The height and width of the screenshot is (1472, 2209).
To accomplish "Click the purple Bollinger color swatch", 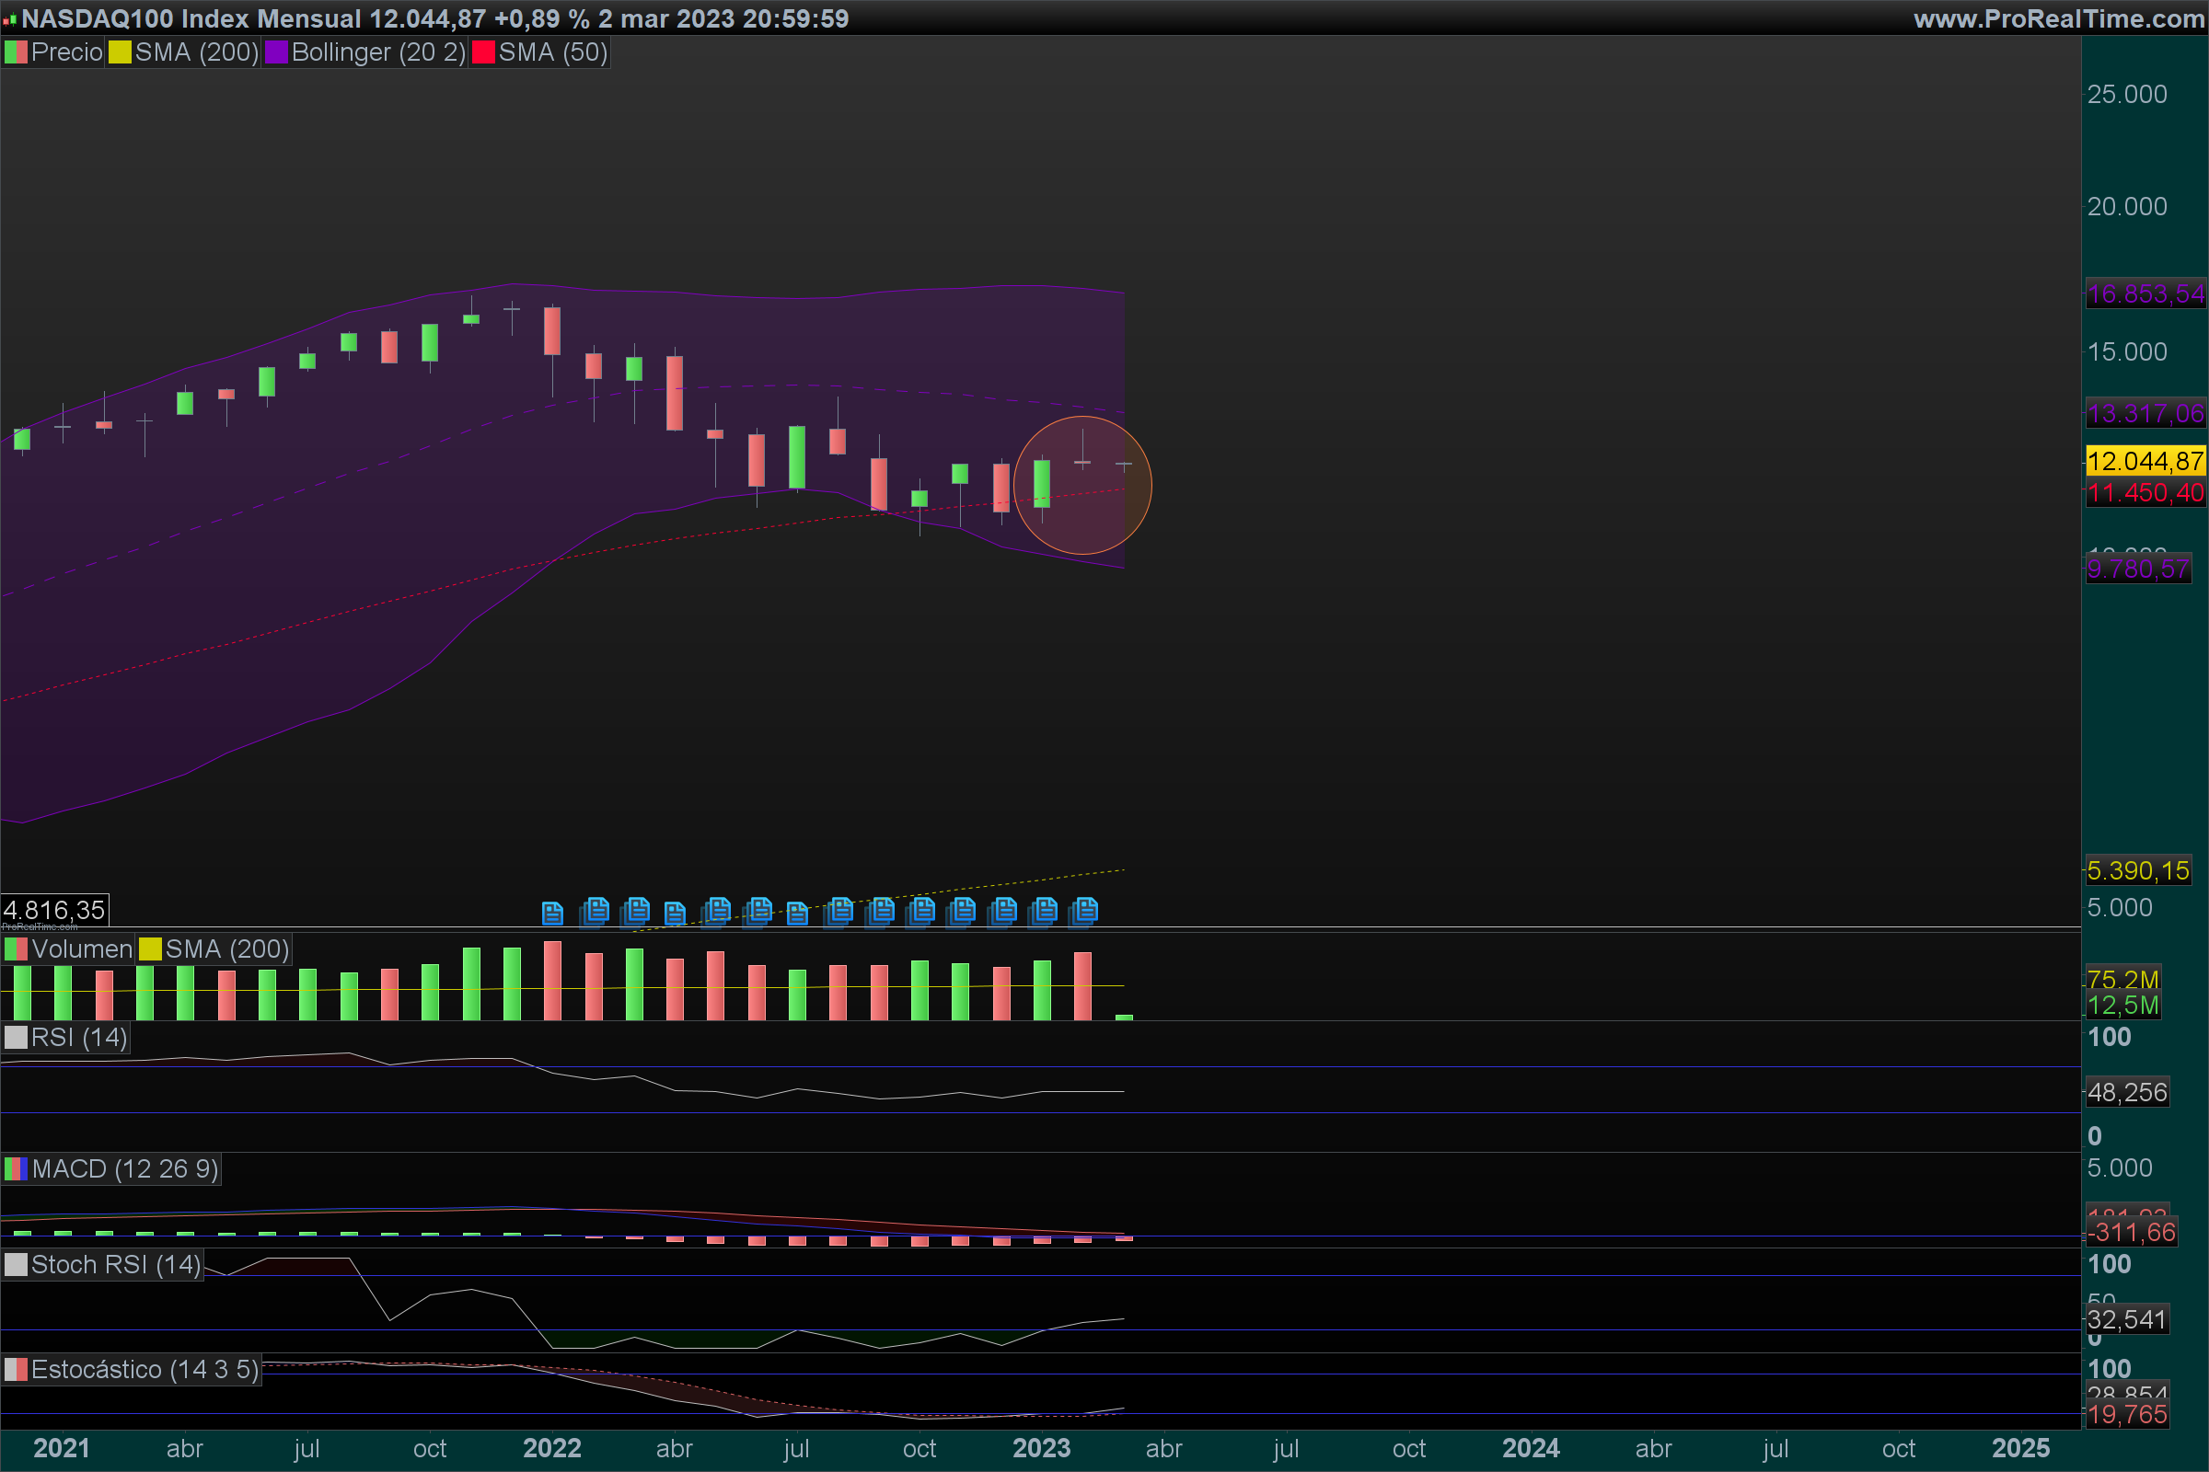I will pyautogui.click(x=276, y=52).
